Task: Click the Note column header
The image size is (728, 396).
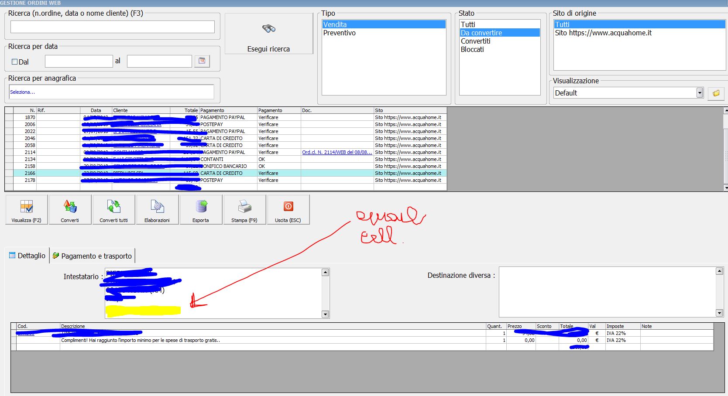Action: click(676, 326)
